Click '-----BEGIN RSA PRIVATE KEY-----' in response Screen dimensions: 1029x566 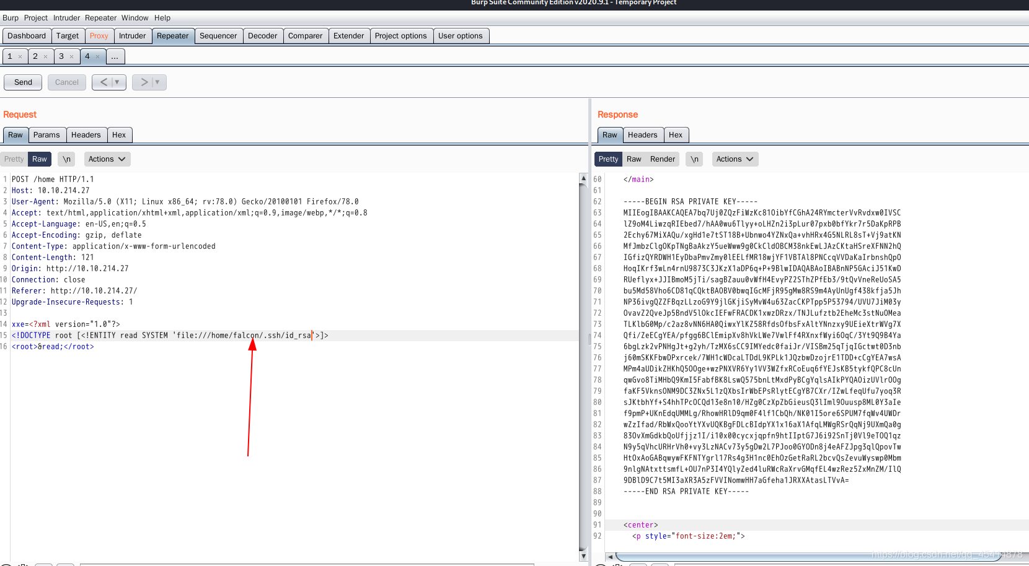click(691, 202)
